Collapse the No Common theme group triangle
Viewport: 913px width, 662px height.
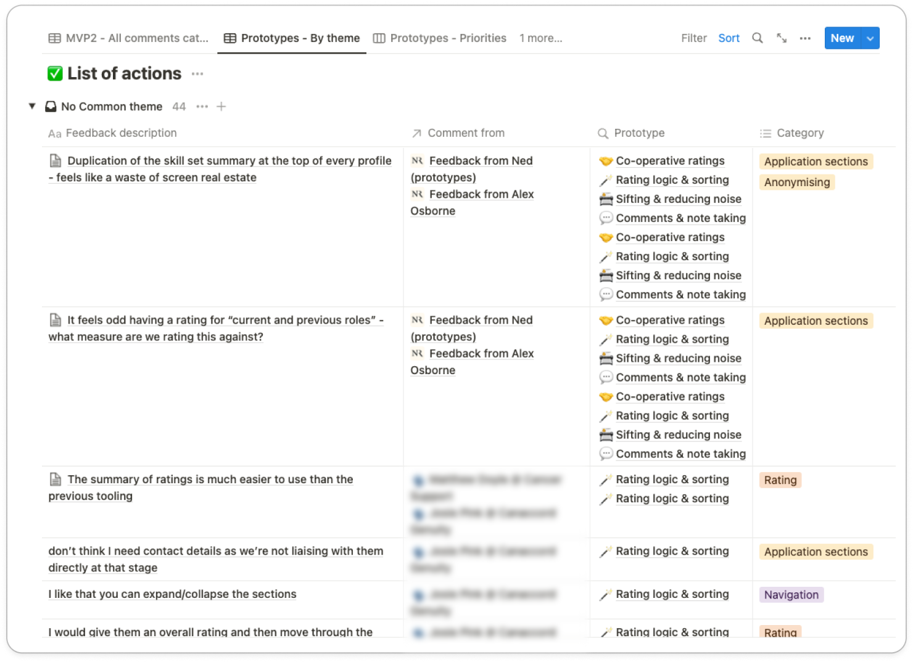(32, 106)
